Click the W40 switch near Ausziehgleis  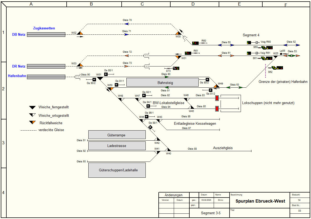[x=168, y=150]
